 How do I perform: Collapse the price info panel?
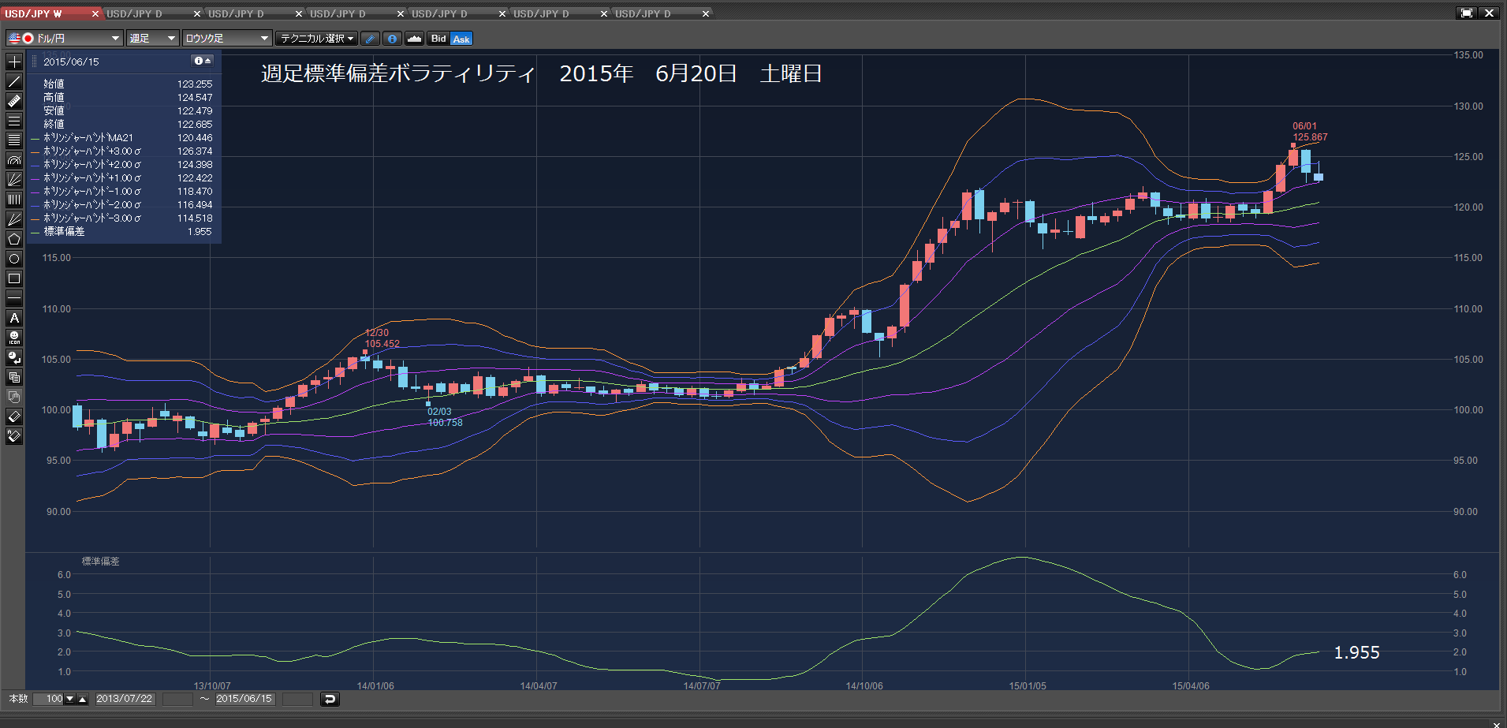tap(203, 61)
